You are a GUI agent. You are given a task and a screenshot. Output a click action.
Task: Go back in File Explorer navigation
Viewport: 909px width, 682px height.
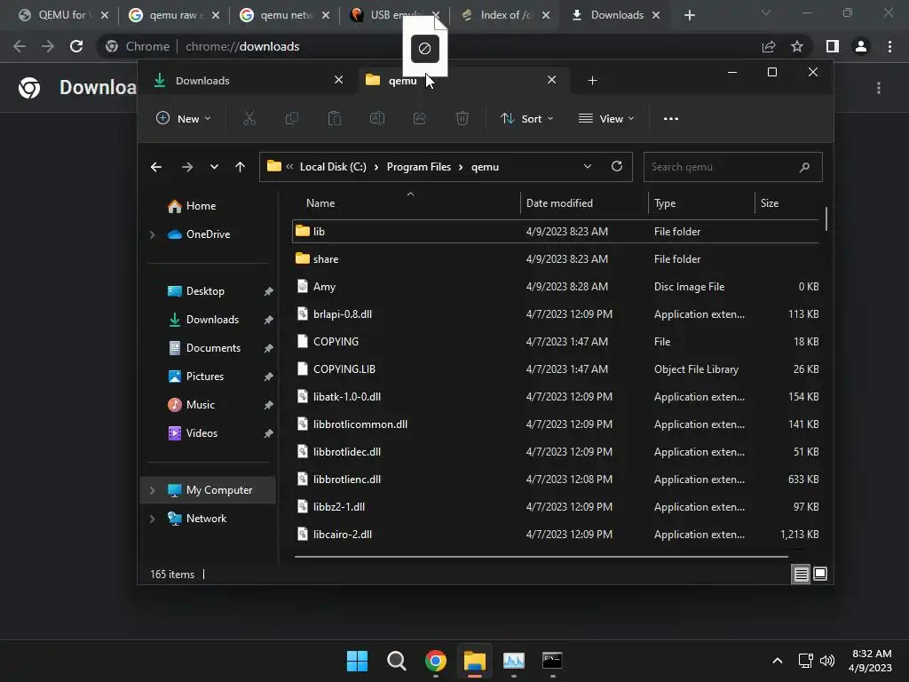point(156,167)
